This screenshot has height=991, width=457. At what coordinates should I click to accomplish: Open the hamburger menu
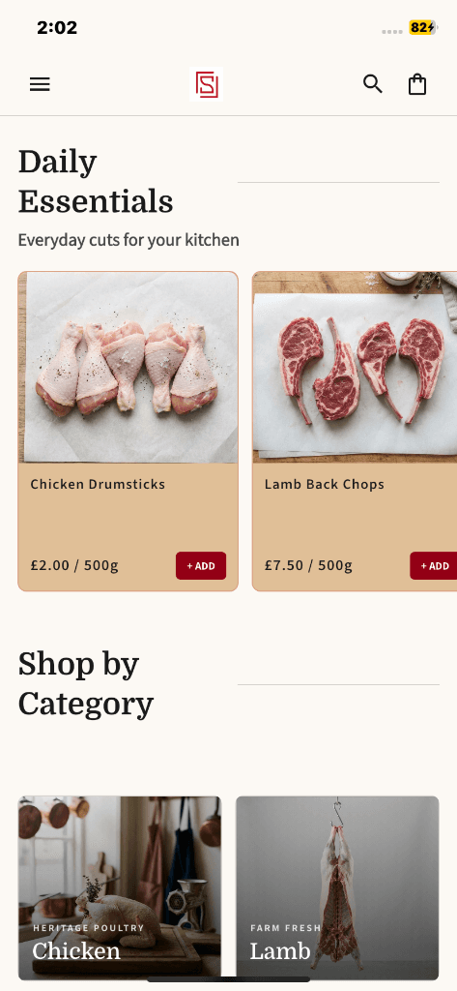click(x=40, y=84)
